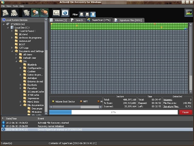Click the info icon beside 'Recovery kernel initialized'
The image size is (194, 146).
(x=3, y=126)
